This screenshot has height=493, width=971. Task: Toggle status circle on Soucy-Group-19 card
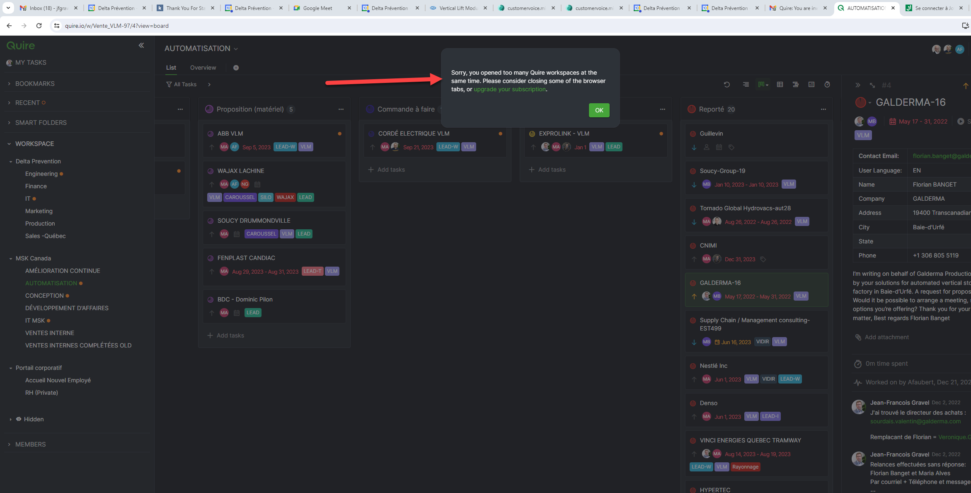693,171
